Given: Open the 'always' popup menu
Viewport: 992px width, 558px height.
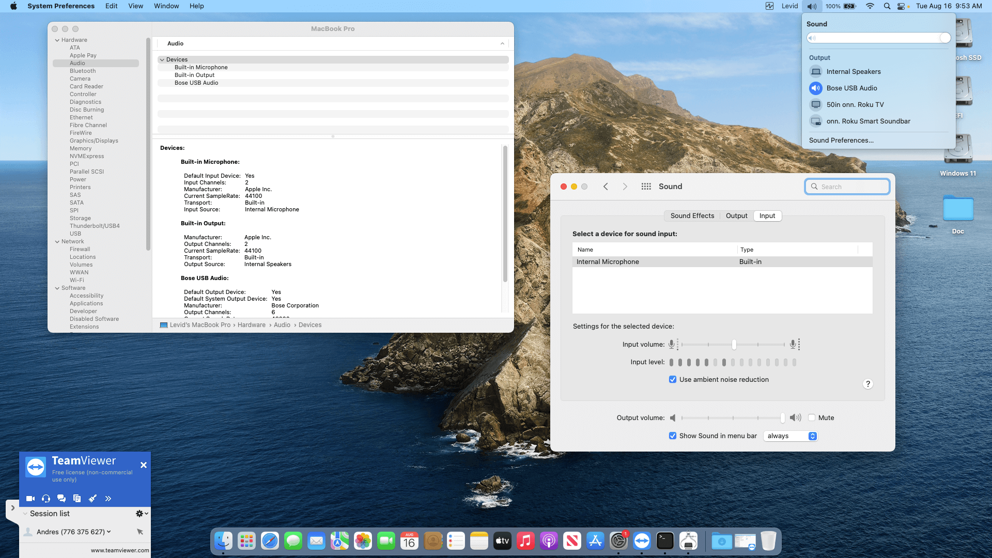Looking at the screenshot, I should pos(790,436).
